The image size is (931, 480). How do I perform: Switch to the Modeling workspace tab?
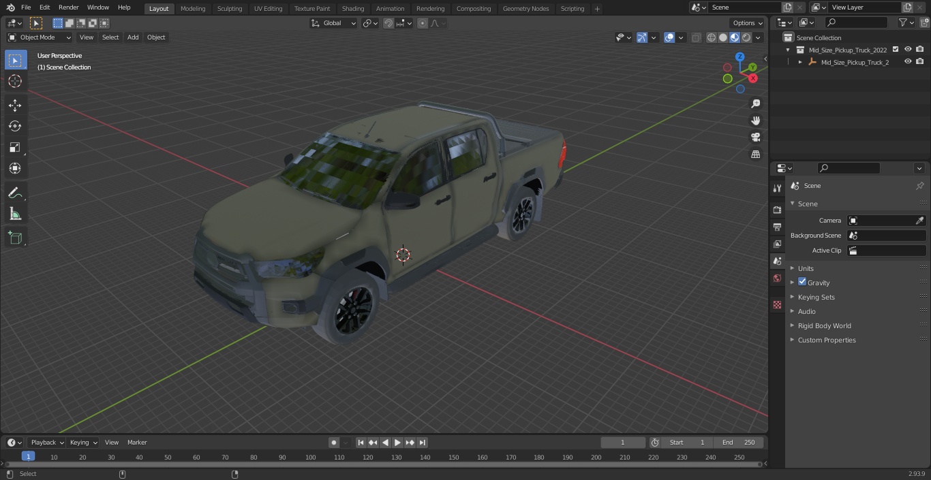click(193, 8)
